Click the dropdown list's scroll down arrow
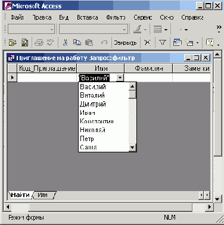Screen dimensions: 224x225 coord(132,147)
